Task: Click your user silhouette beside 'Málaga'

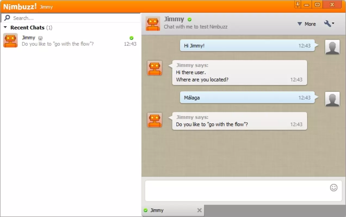Action: tap(332, 99)
